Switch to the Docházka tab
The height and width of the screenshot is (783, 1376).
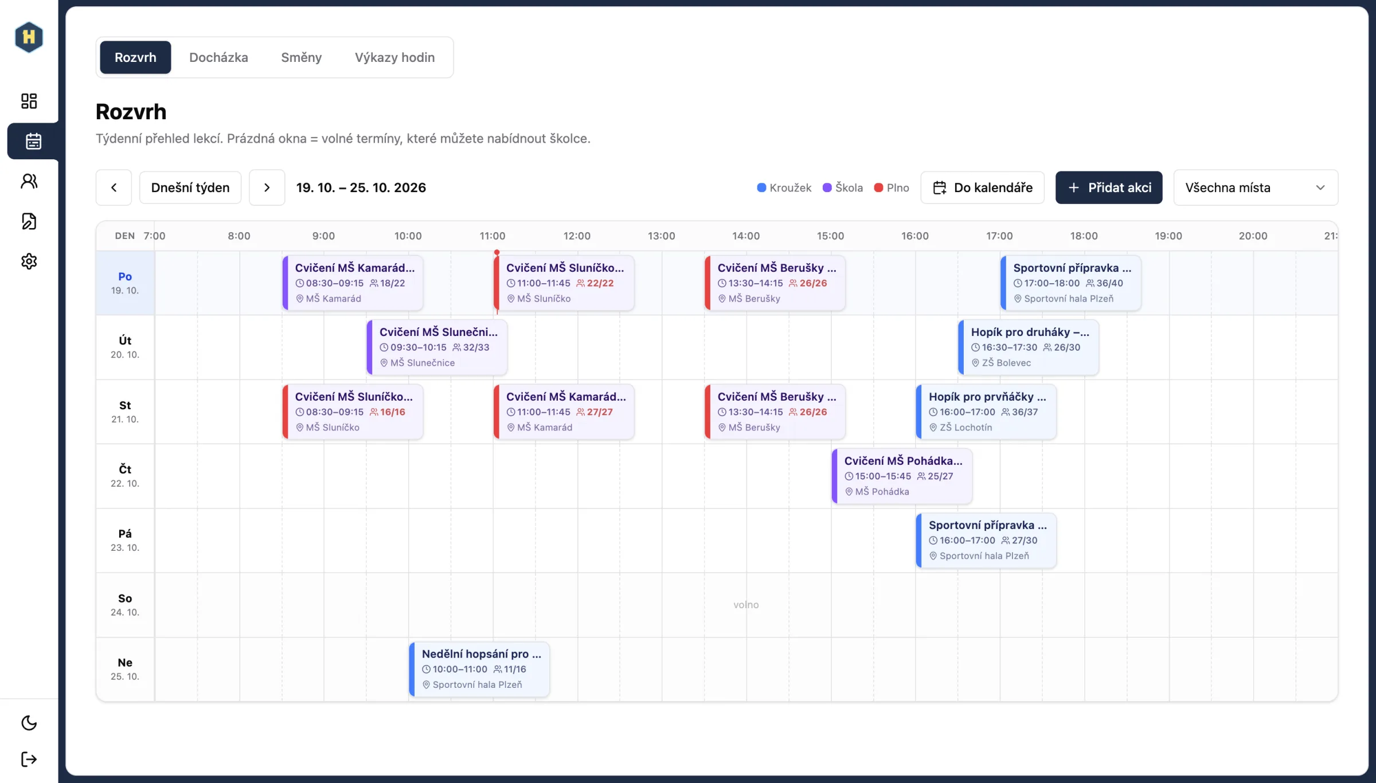(x=218, y=57)
